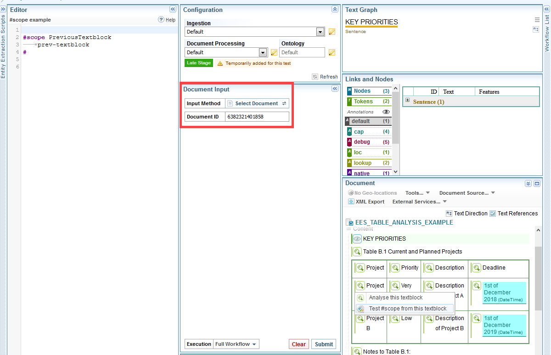Choose 'Test #scope from this textblock'
This screenshot has width=551, height=355.
(407, 309)
